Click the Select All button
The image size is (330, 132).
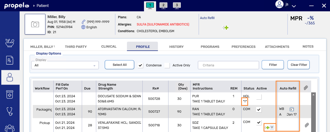(119, 65)
